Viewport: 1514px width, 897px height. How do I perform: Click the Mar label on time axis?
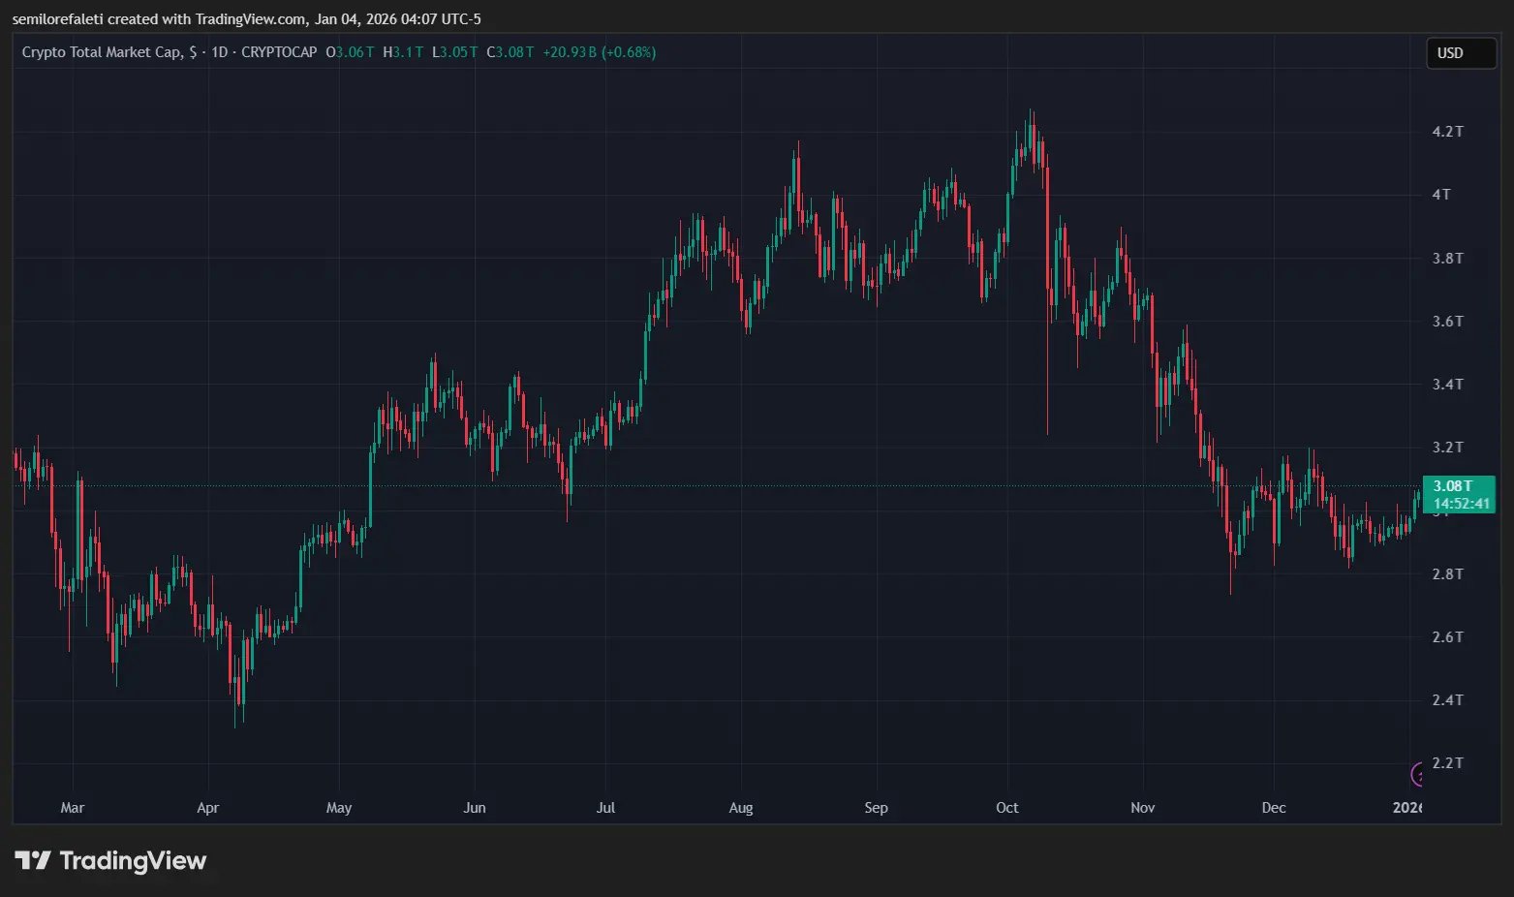(73, 808)
